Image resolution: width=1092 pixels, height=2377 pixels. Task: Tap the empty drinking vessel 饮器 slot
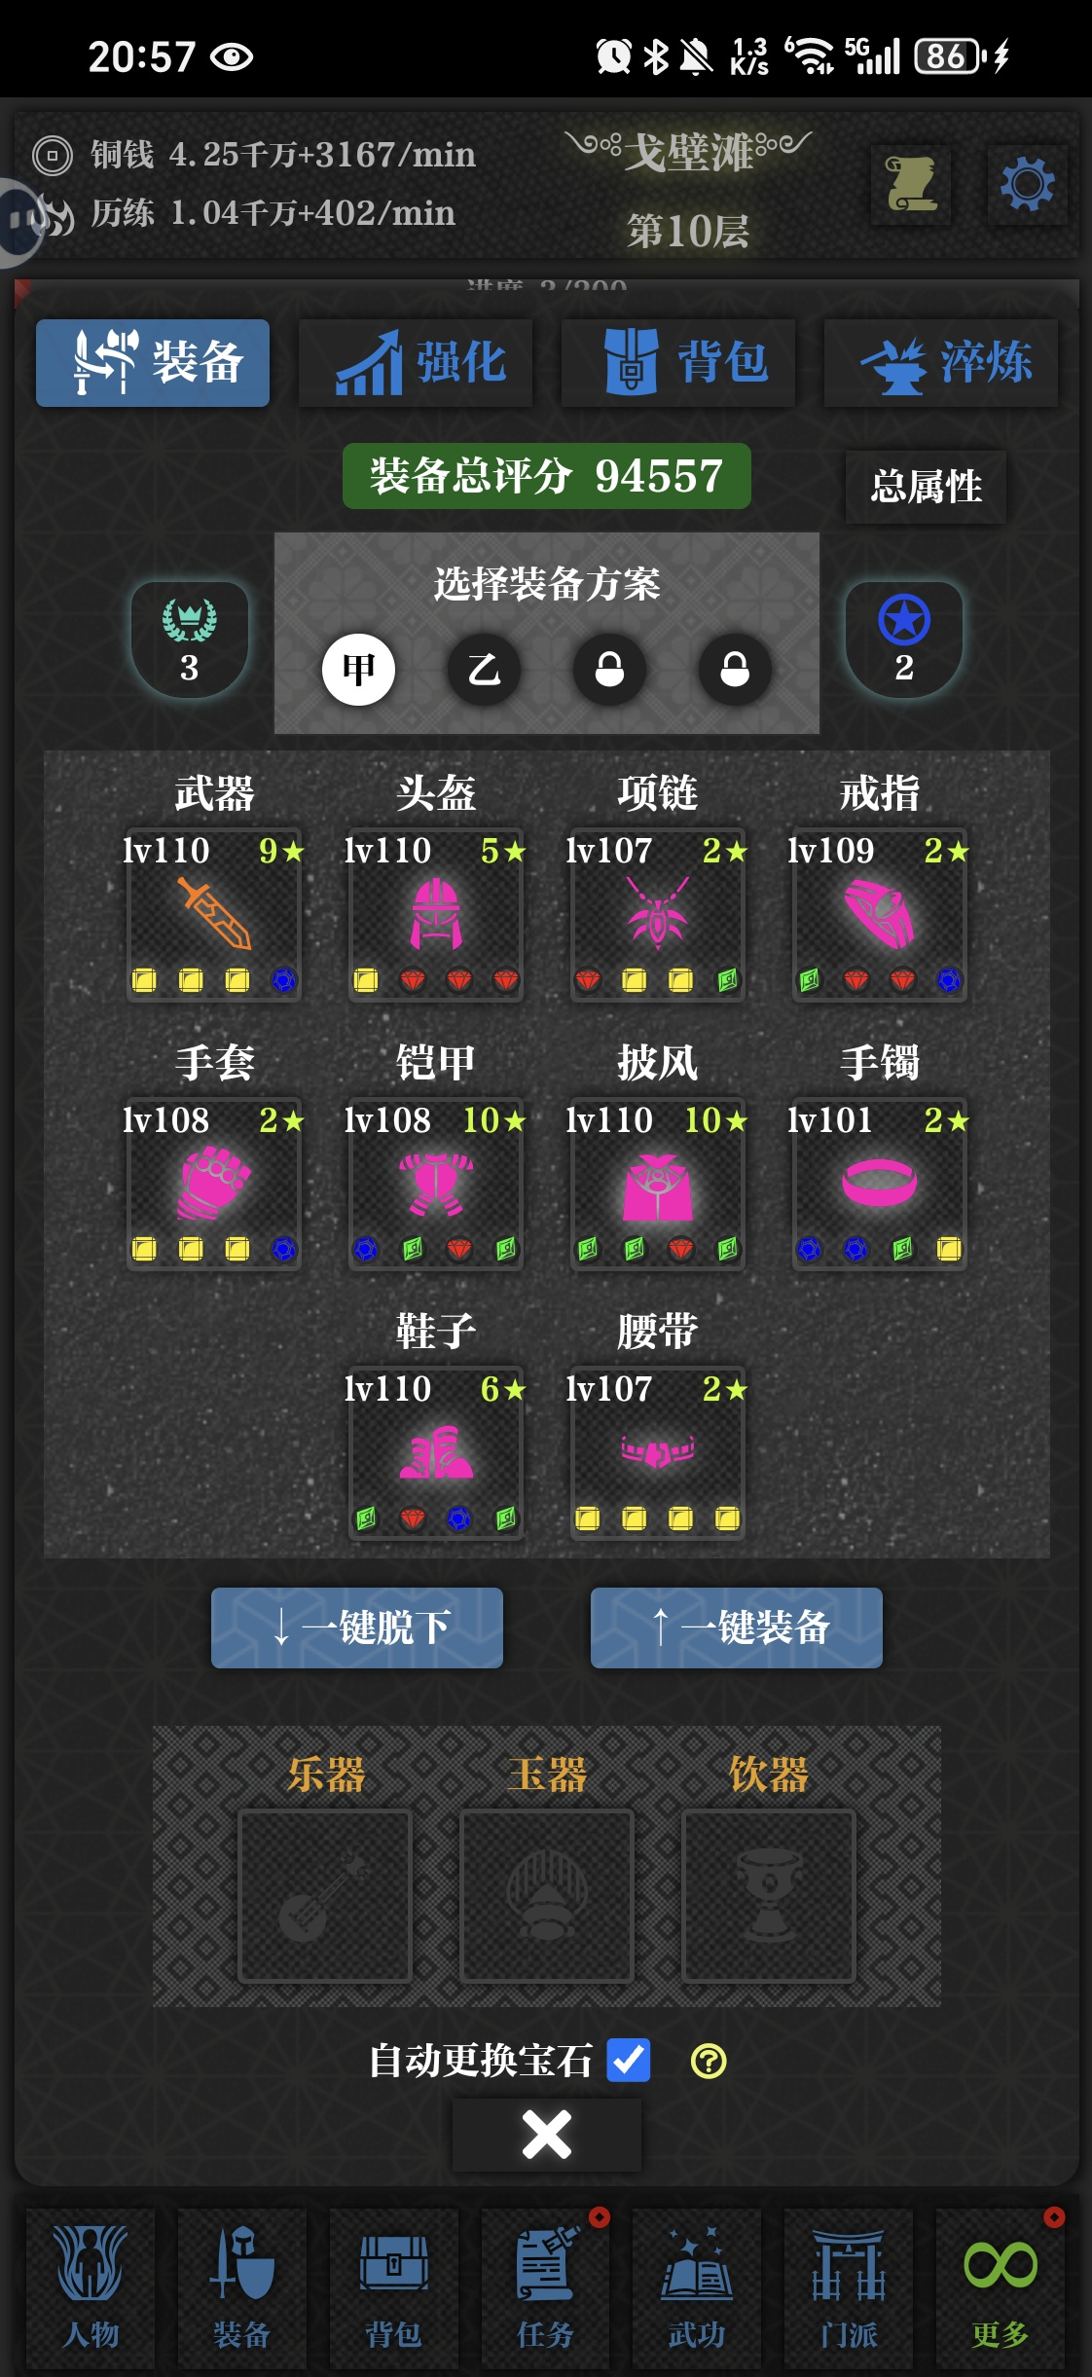tap(769, 1895)
